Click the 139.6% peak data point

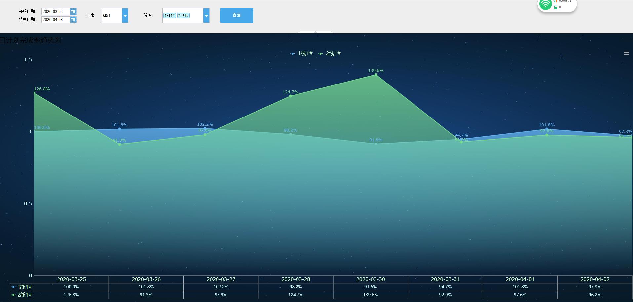(376, 75)
